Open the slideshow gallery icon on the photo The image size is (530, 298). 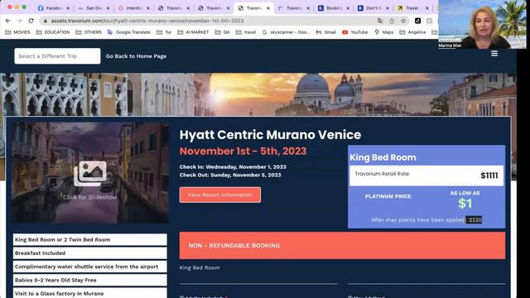90,173
